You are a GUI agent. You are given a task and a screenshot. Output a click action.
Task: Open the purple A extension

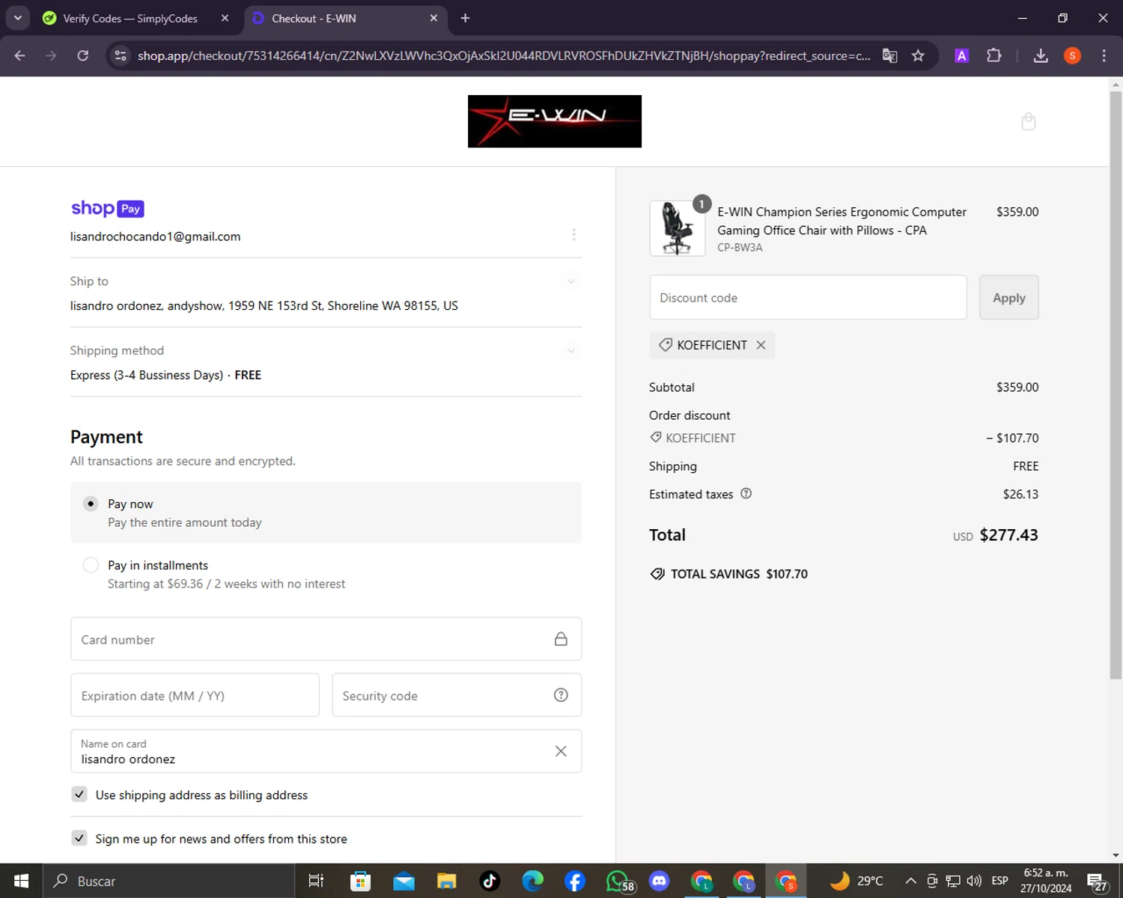coord(962,55)
